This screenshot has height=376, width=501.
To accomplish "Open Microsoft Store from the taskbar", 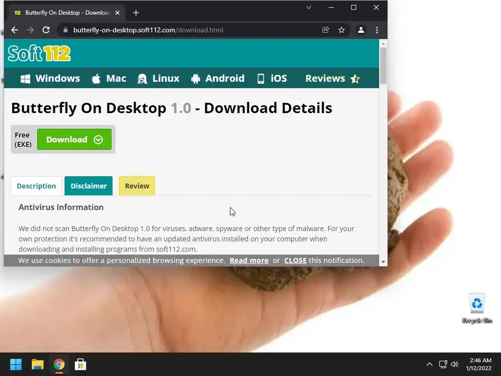I will click(81, 364).
